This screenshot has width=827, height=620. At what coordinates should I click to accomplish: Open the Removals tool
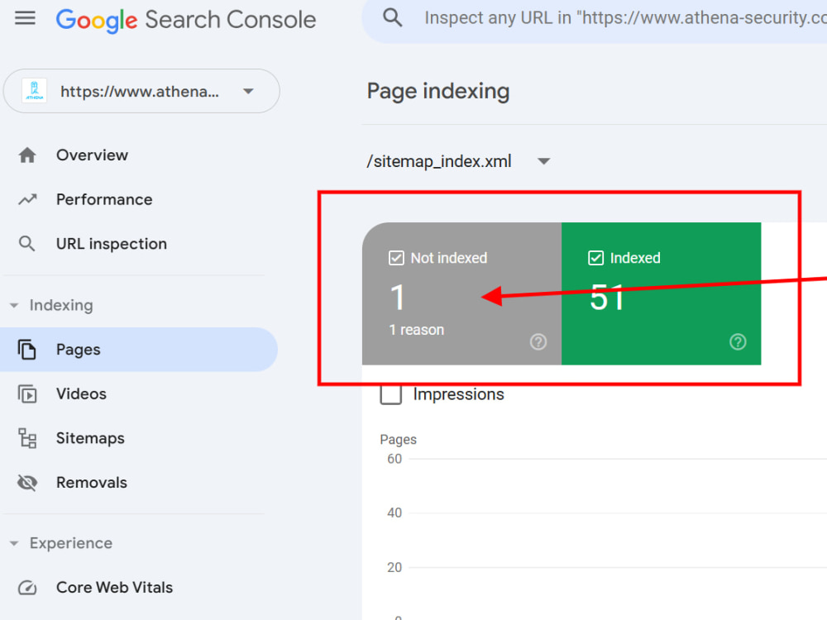(91, 483)
